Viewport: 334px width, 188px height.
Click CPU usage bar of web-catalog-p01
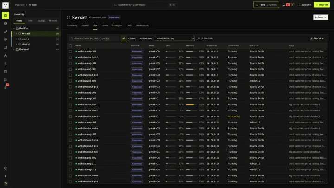click(x=171, y=52)
